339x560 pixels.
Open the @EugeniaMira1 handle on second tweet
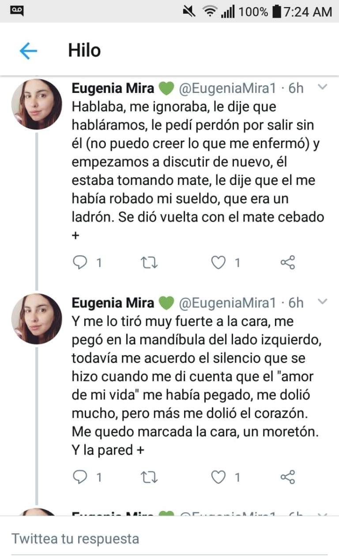pyautogui.click(x=227, y=303)
